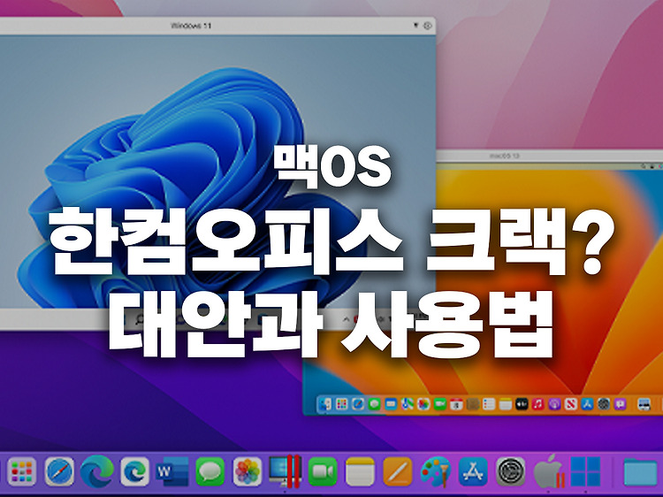Open Podcasts in the macOS 13 VM dock
Image resolution: width=663 pixels, height=497 pixels.
[x=554, y=404]
